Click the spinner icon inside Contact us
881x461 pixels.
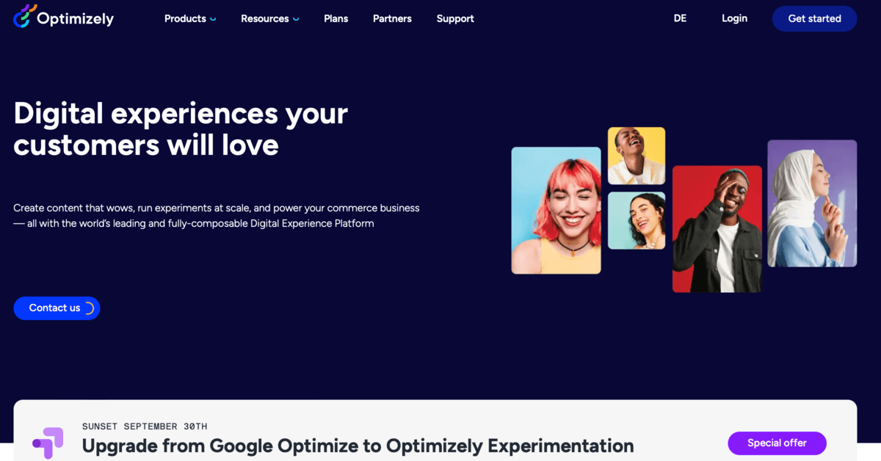click(x=89, y=308)
